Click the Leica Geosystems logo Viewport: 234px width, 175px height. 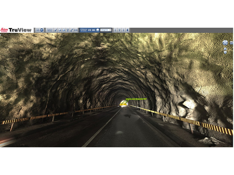(4, 30)
